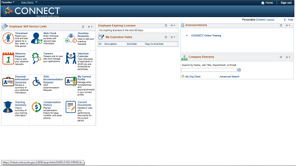Open CONNECT Online Training announcement

[206, 36]
